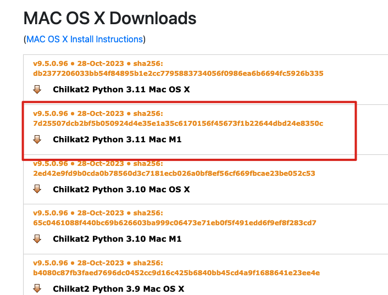Viewport: 388px width, 295px height.
Task: Download Chilkat2 Python 3.11 Mac M1
Action: click(x=117, y=140)
